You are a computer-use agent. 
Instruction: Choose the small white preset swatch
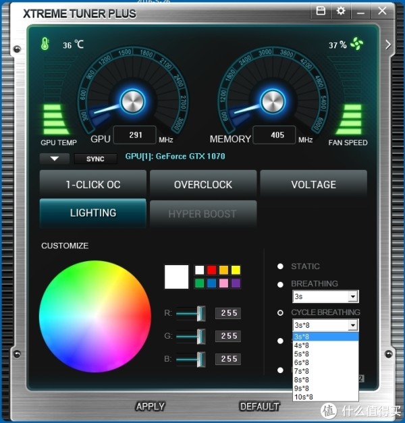[x=200, y=270]
